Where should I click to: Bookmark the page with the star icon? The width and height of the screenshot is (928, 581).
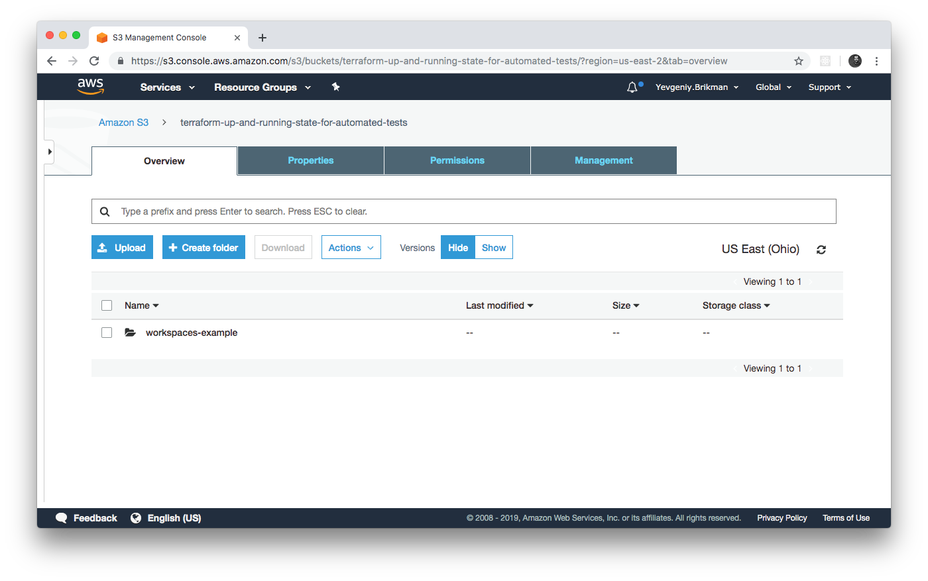pos(798,60)
